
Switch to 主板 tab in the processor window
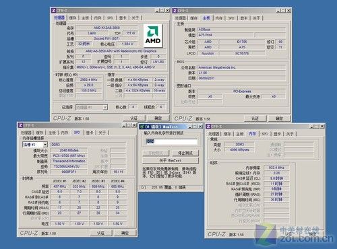click(85, 18)
